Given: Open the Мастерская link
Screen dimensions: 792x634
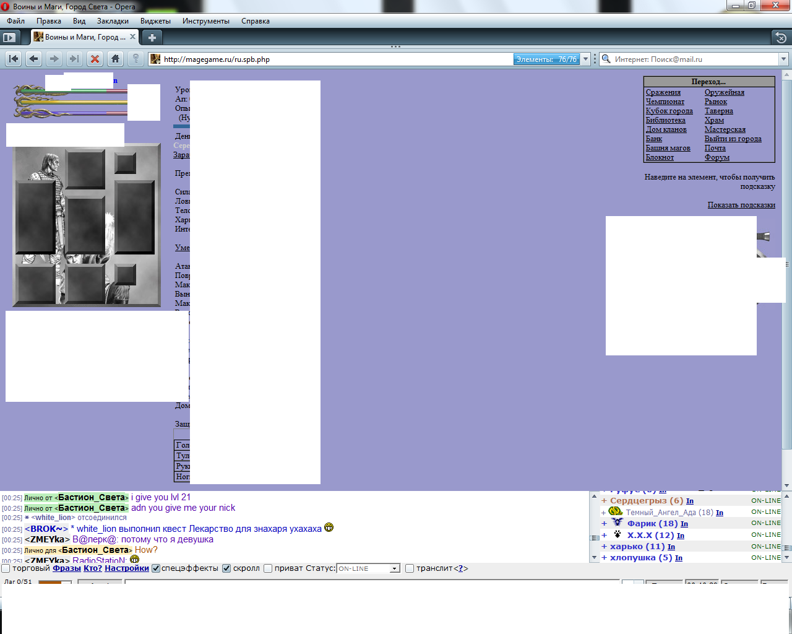Looking at the screenshot, I should pos(725,129).
